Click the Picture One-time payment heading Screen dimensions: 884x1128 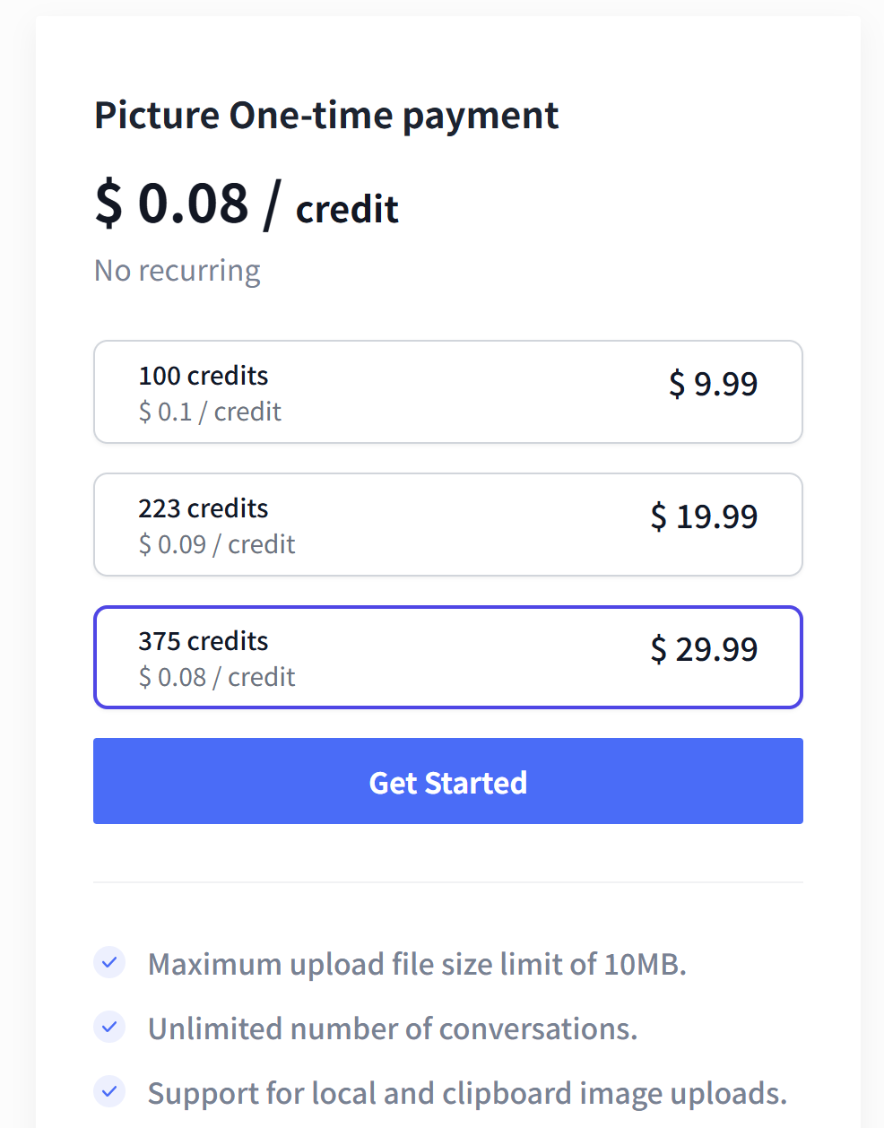click(326, 116)
